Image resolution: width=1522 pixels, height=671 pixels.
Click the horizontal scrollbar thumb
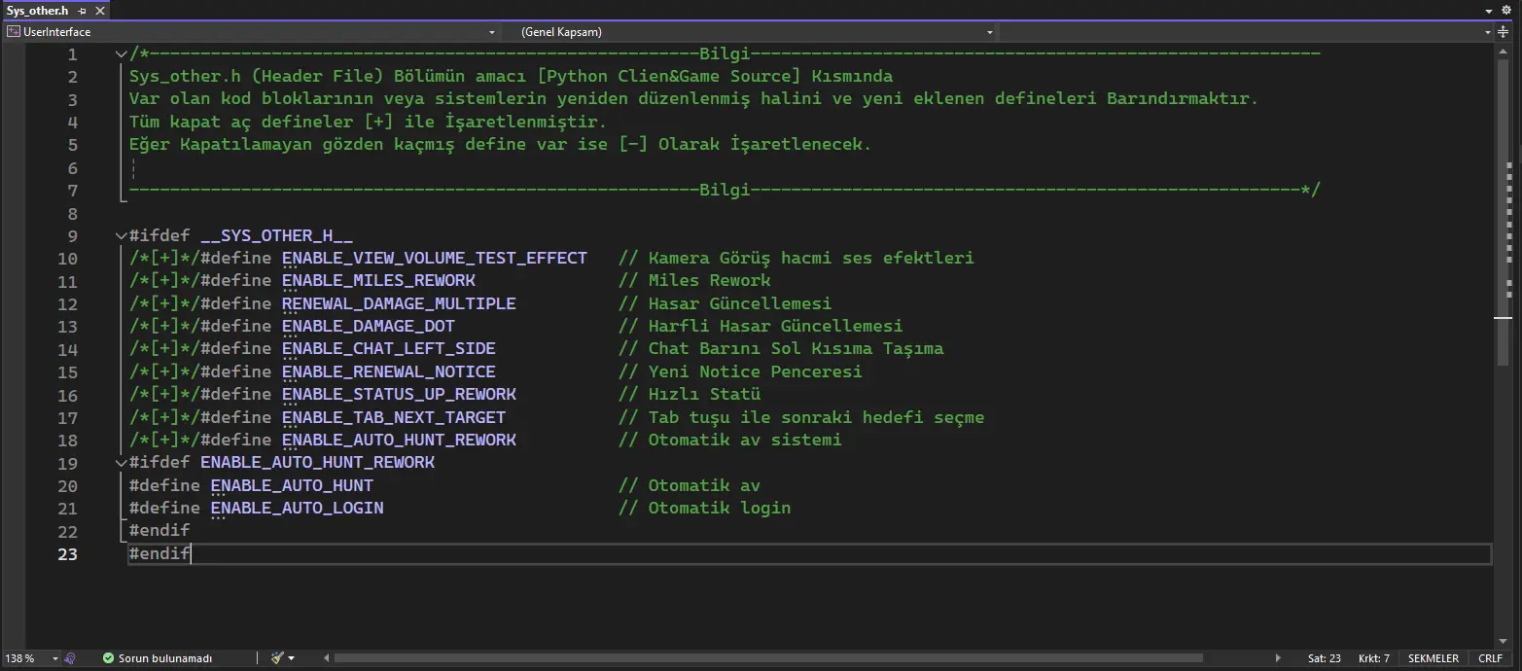click(769, 658)
